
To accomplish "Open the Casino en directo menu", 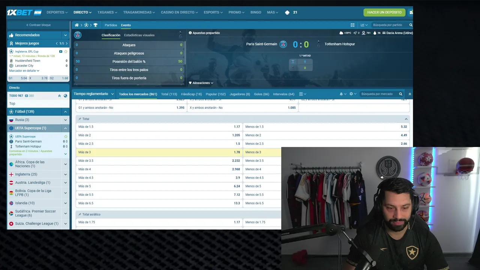I will (x=179, y=12).
